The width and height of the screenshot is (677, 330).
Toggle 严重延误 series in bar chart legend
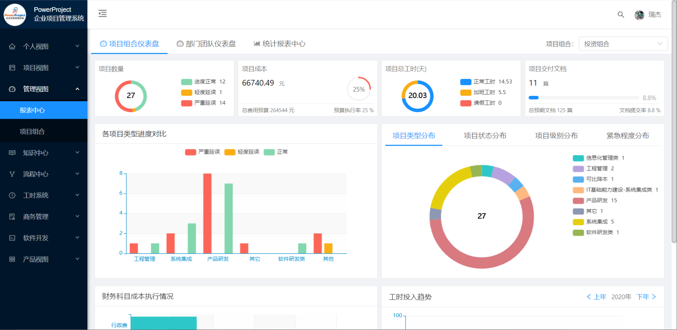tap(202, 152)
